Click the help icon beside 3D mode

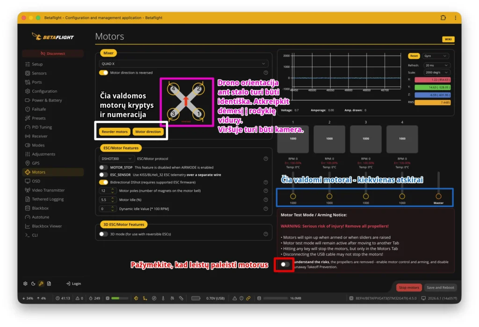coord(266,234)
